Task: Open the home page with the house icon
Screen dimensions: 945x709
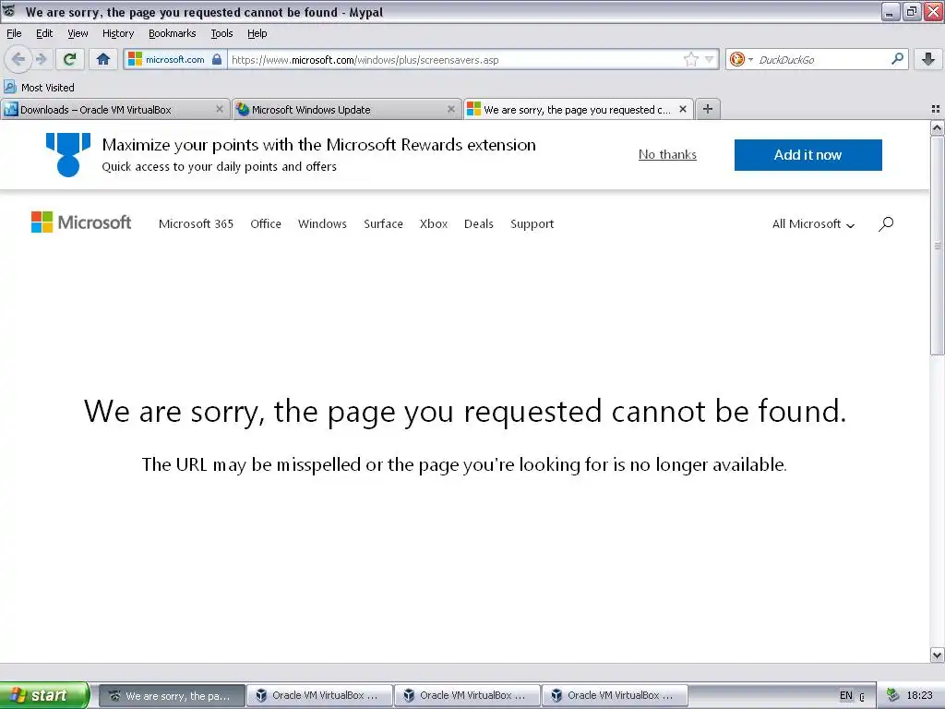Action: click(x=103, y=59)
